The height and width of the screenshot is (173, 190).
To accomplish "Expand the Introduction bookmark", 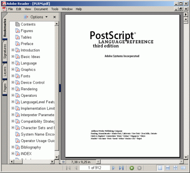I will coord(13,50).
